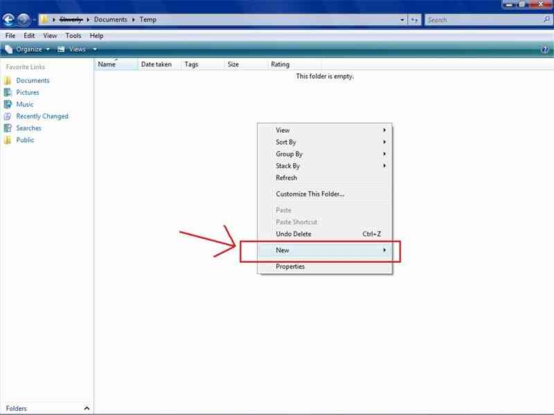Click the Back navigation arrow button
The width and height of the screenshot is (554, 415).
click(x=9, y=19)
